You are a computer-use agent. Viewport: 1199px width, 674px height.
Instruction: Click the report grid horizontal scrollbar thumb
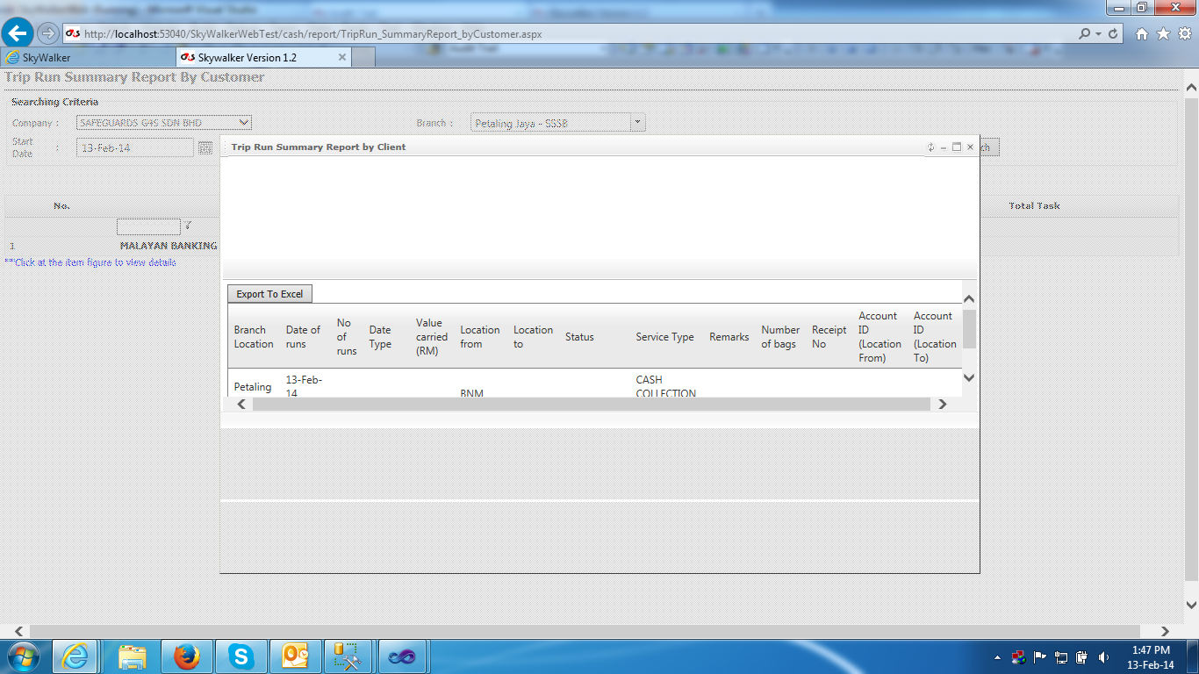[592, 404]
